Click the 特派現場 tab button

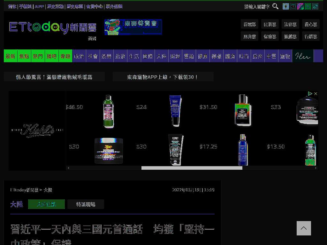(86, 204)
